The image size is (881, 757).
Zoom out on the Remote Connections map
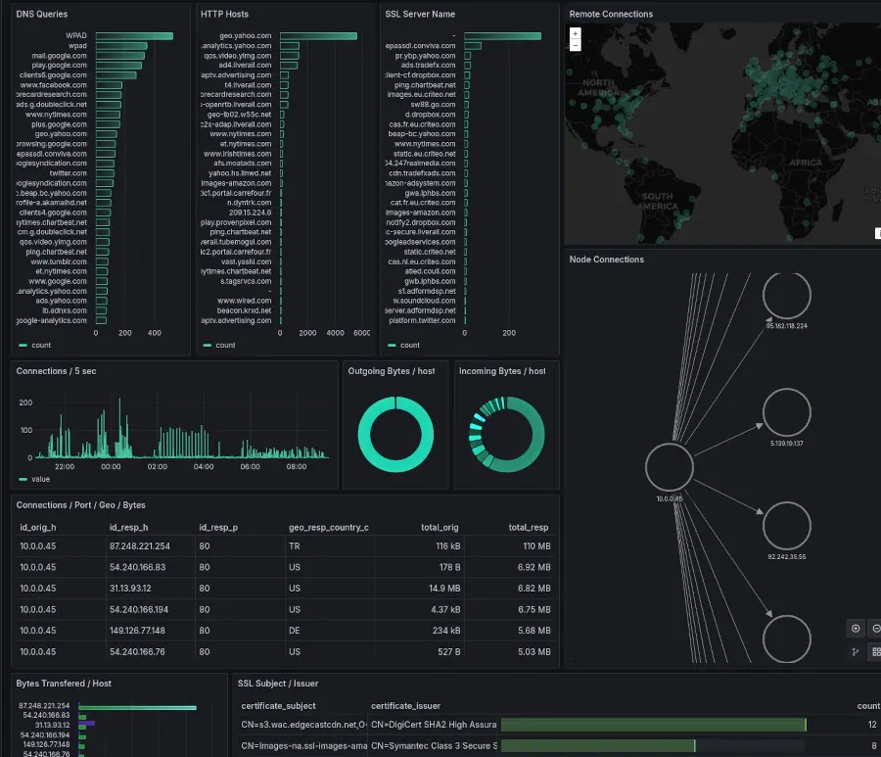(x=577, y=47)
